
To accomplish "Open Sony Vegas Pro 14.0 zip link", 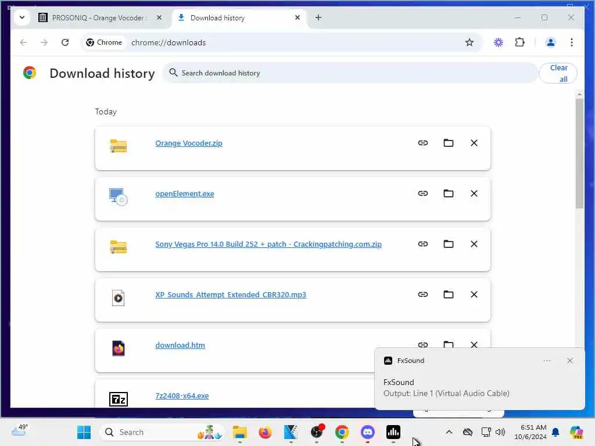I will click(268, 244).
